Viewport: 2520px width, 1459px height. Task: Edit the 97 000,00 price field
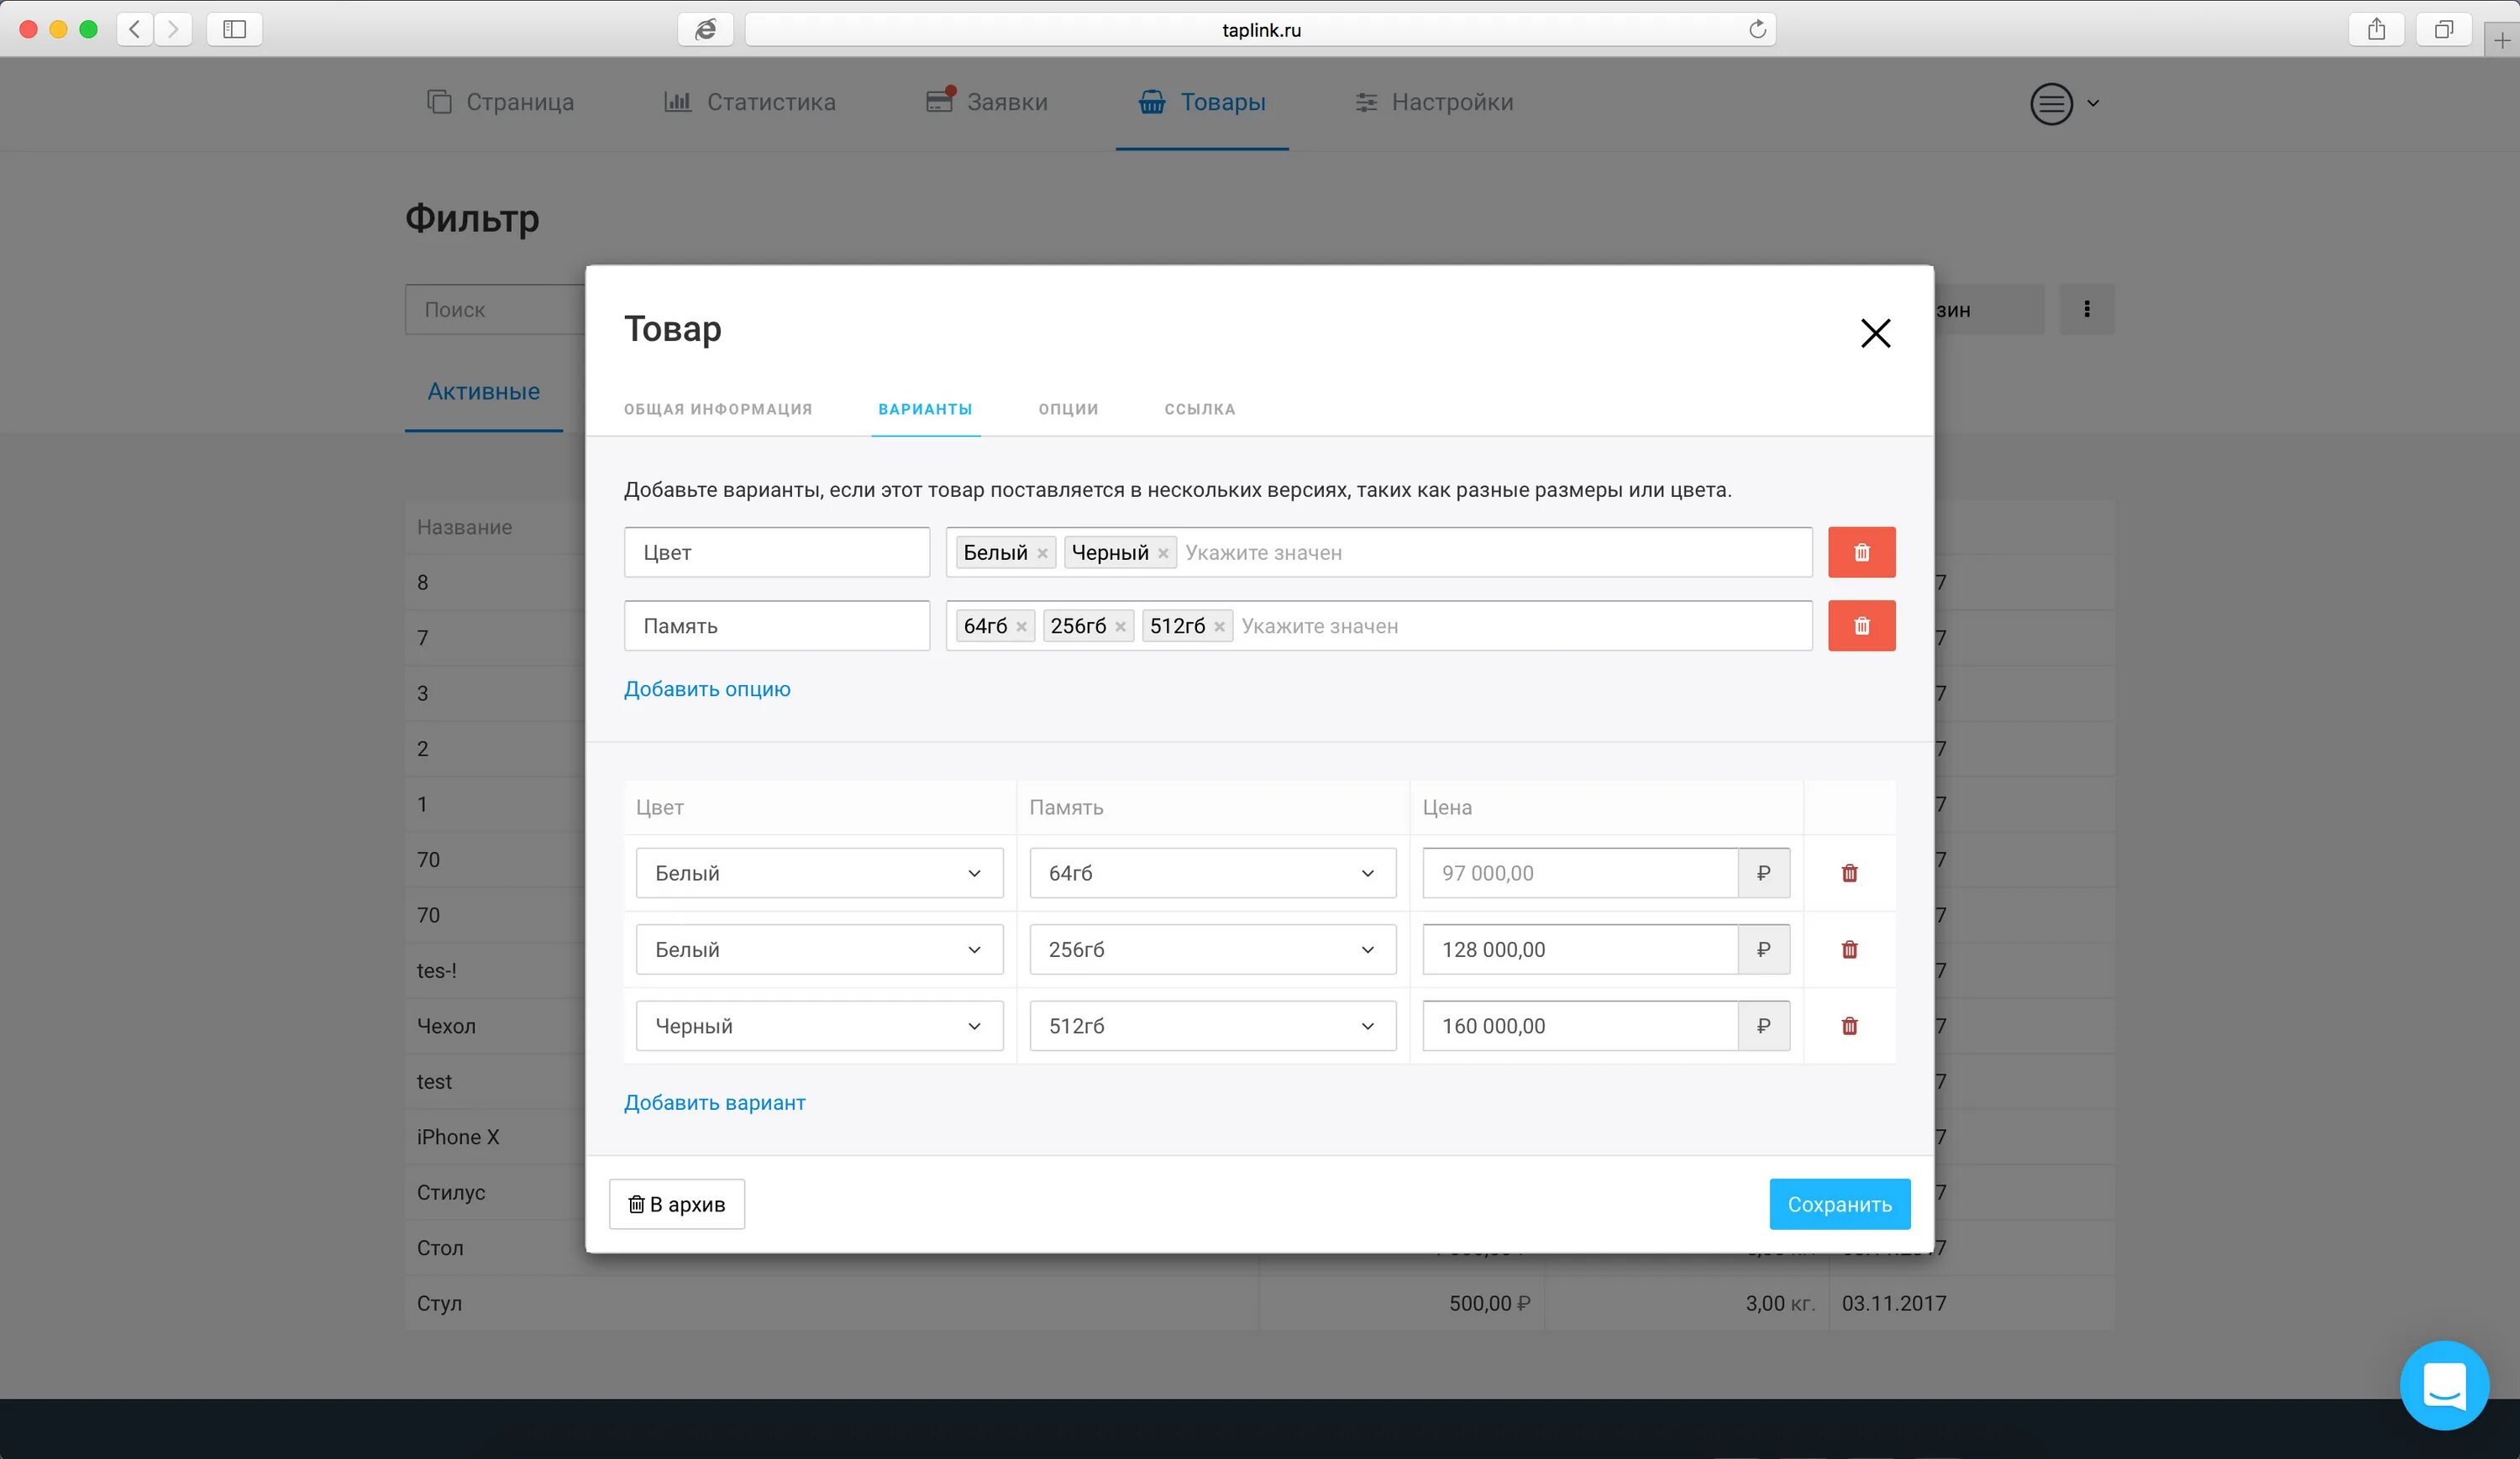(1580, 873)
